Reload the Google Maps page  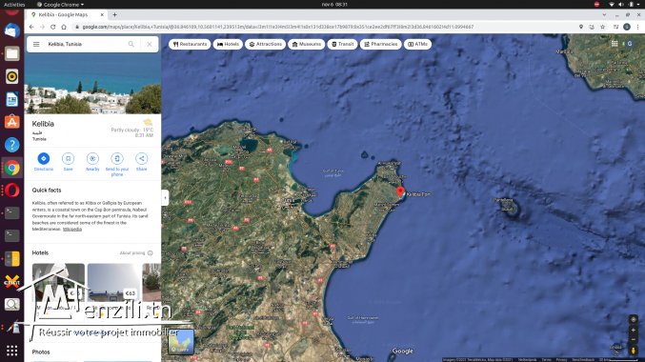click(x=53, y=27)
